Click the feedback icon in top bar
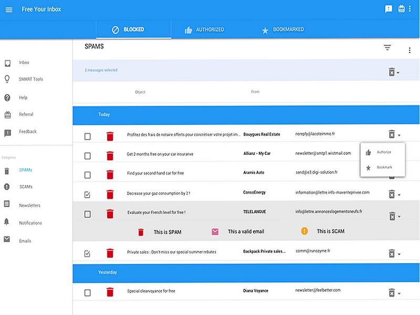Image resolution: width=420 pixels, height=315 pixels. click(388, 9)
